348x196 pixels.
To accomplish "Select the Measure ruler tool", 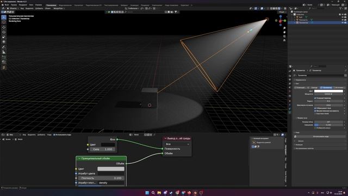I will coord(4,52).
